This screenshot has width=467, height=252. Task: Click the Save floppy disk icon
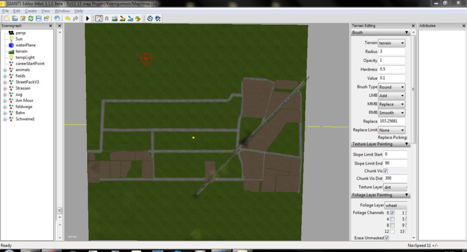click(39, 19)
